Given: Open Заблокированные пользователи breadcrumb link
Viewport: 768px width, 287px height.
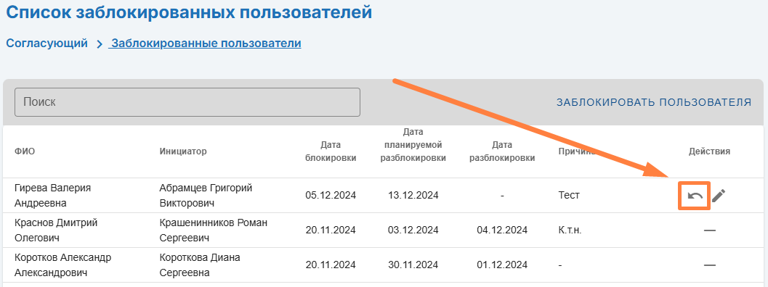Looking at the screenshot, I should (205, 43).
